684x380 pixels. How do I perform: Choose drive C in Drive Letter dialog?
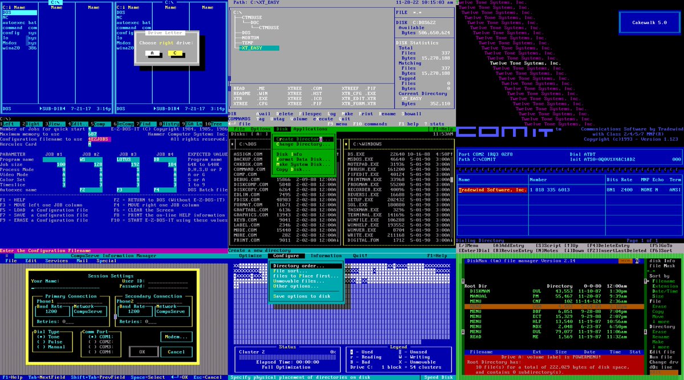(175, 54)
